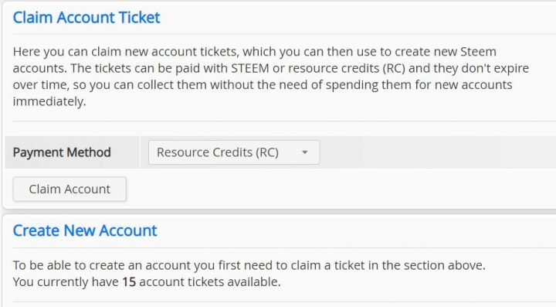Click the divider line under Create New Account heading
Viewport: 556px width, 307px height.
[x=284, y=247]
